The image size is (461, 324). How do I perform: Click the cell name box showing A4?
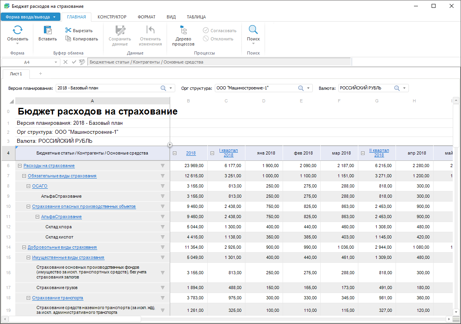[27, 62]
